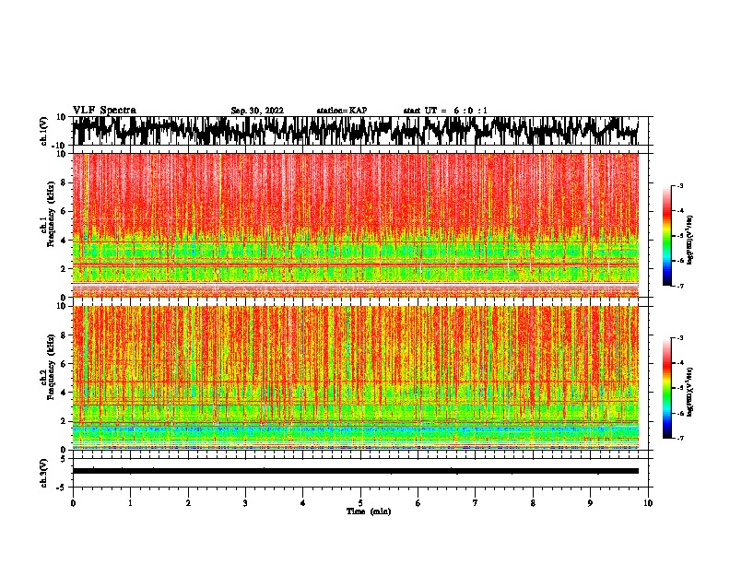Click the ch.2 color bar log(PSD) label
Image resolution: width=730 pixels, height=564 pixels.
click(689, 392)
